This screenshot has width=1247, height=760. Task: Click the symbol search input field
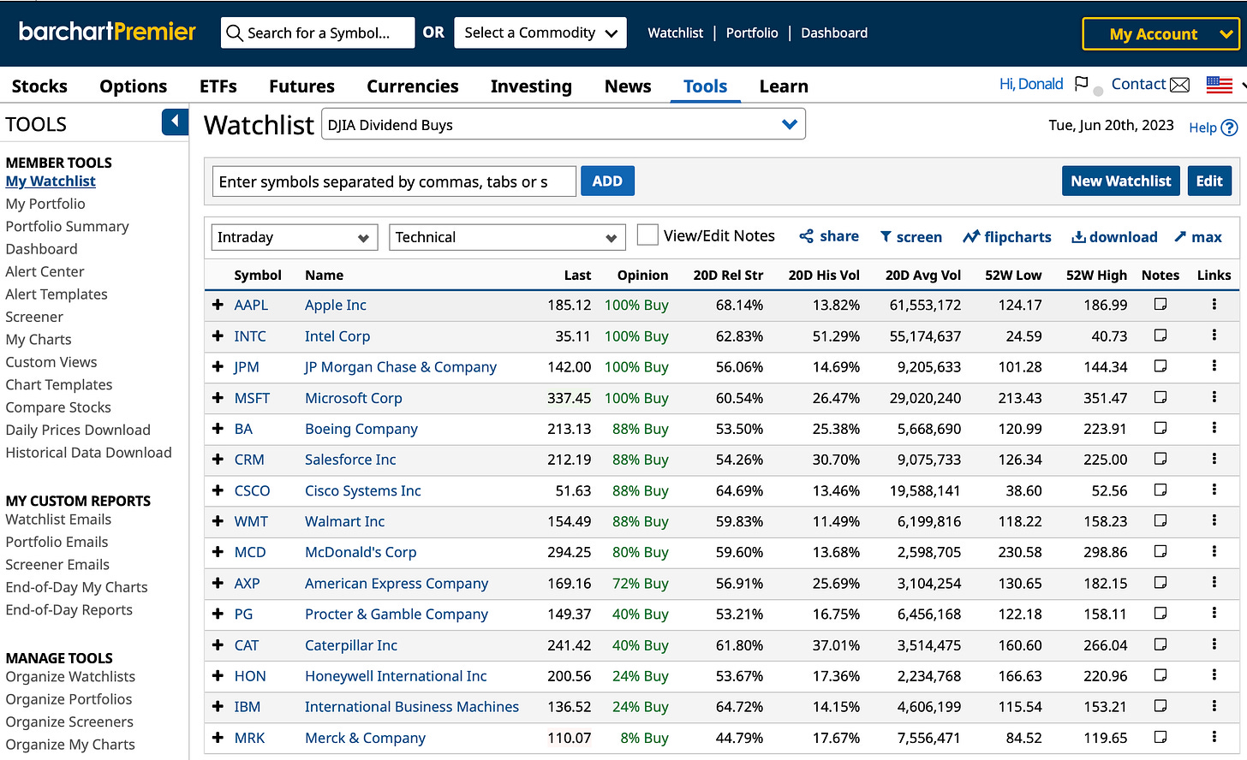(x=318, y=33)
